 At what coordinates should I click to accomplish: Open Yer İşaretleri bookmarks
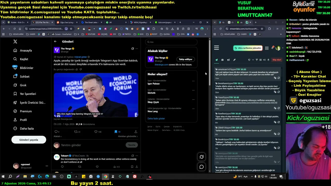pos(25,94)
